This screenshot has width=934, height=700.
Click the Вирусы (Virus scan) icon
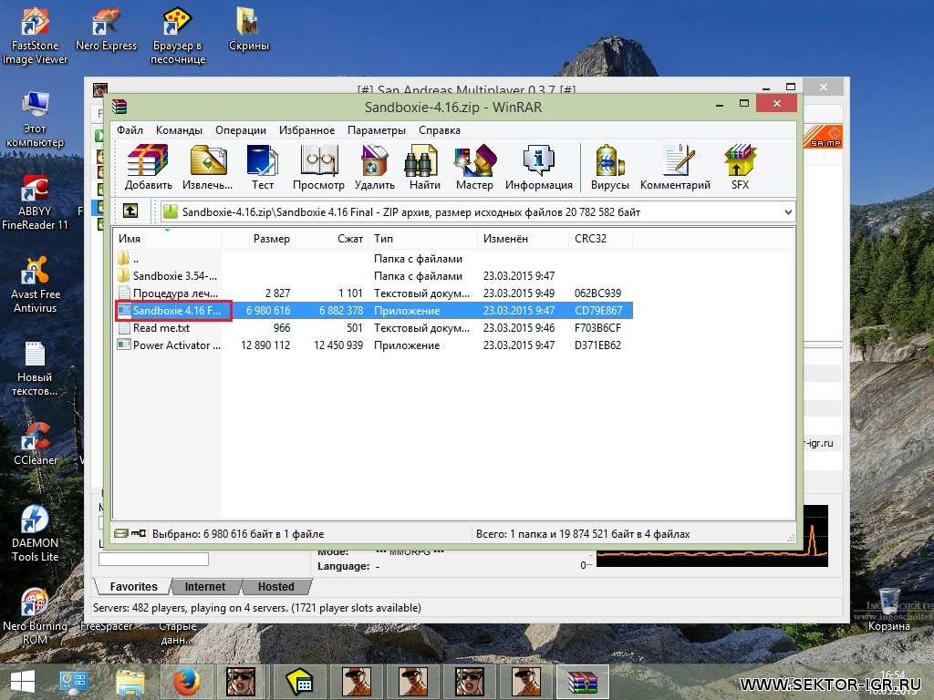[610, 168]
